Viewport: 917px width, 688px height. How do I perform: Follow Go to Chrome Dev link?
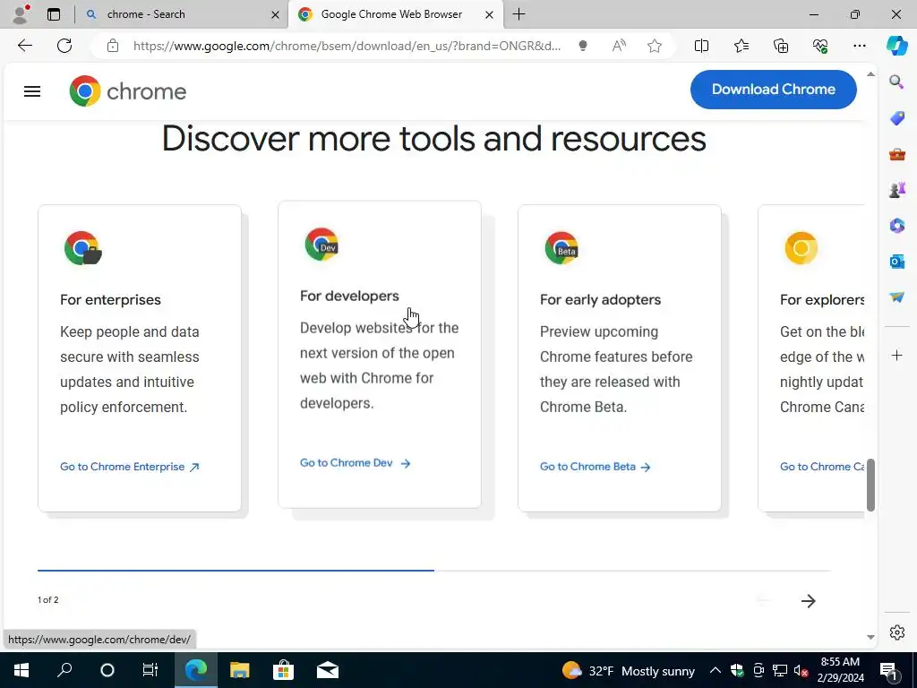coord(356,463)
